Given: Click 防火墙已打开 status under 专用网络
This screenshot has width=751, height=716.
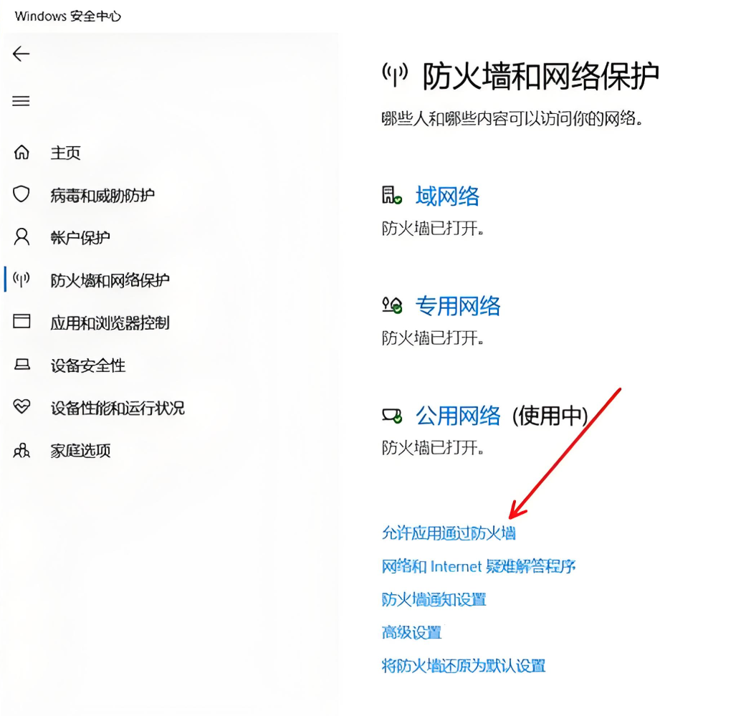Looking at the screenshot, I should pos(433,338).
